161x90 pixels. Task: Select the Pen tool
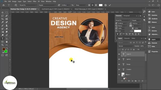point(7,35)
